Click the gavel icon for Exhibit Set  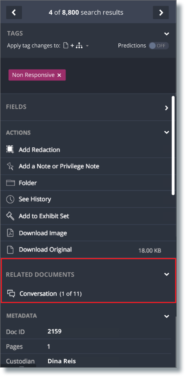click(x=10, y=216)
